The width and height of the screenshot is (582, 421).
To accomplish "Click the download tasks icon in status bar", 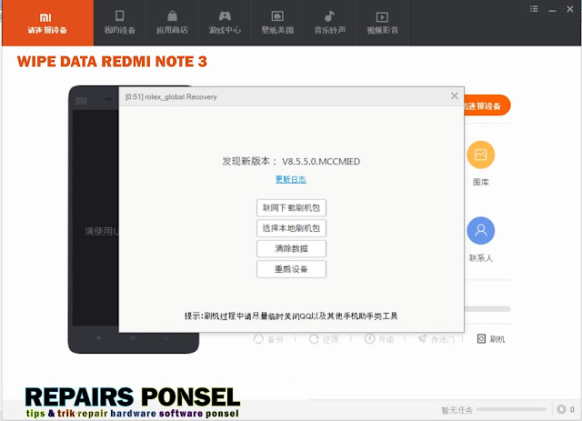I will [562, 409].
